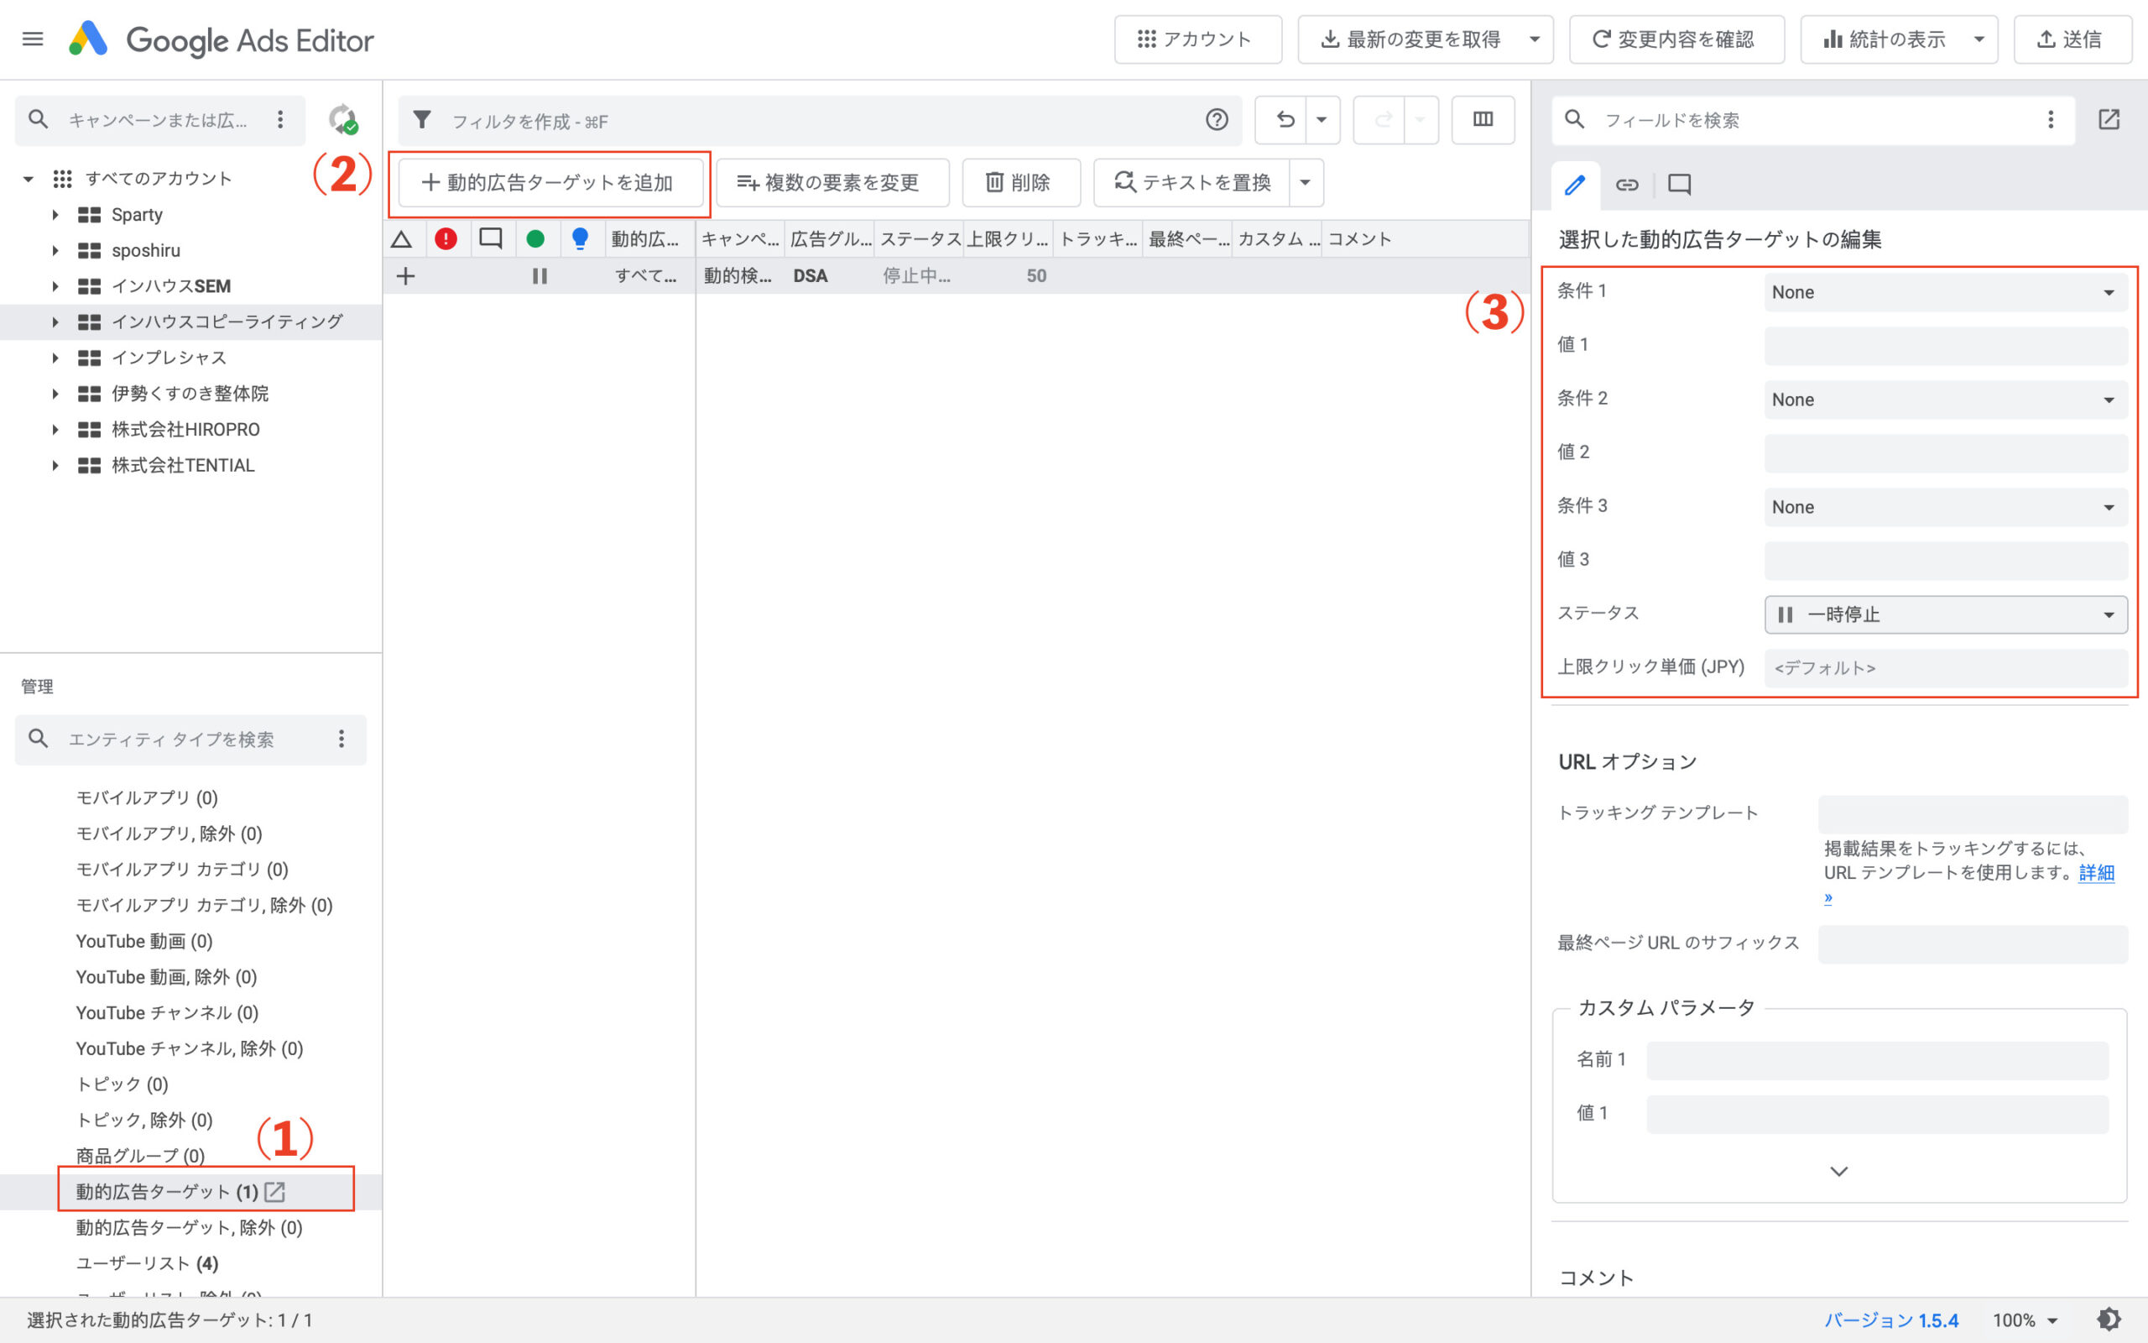The height and width of the screenshot is (1343, 2148).
Task: Toggle the green status filter in the column header
Action: 537,238
